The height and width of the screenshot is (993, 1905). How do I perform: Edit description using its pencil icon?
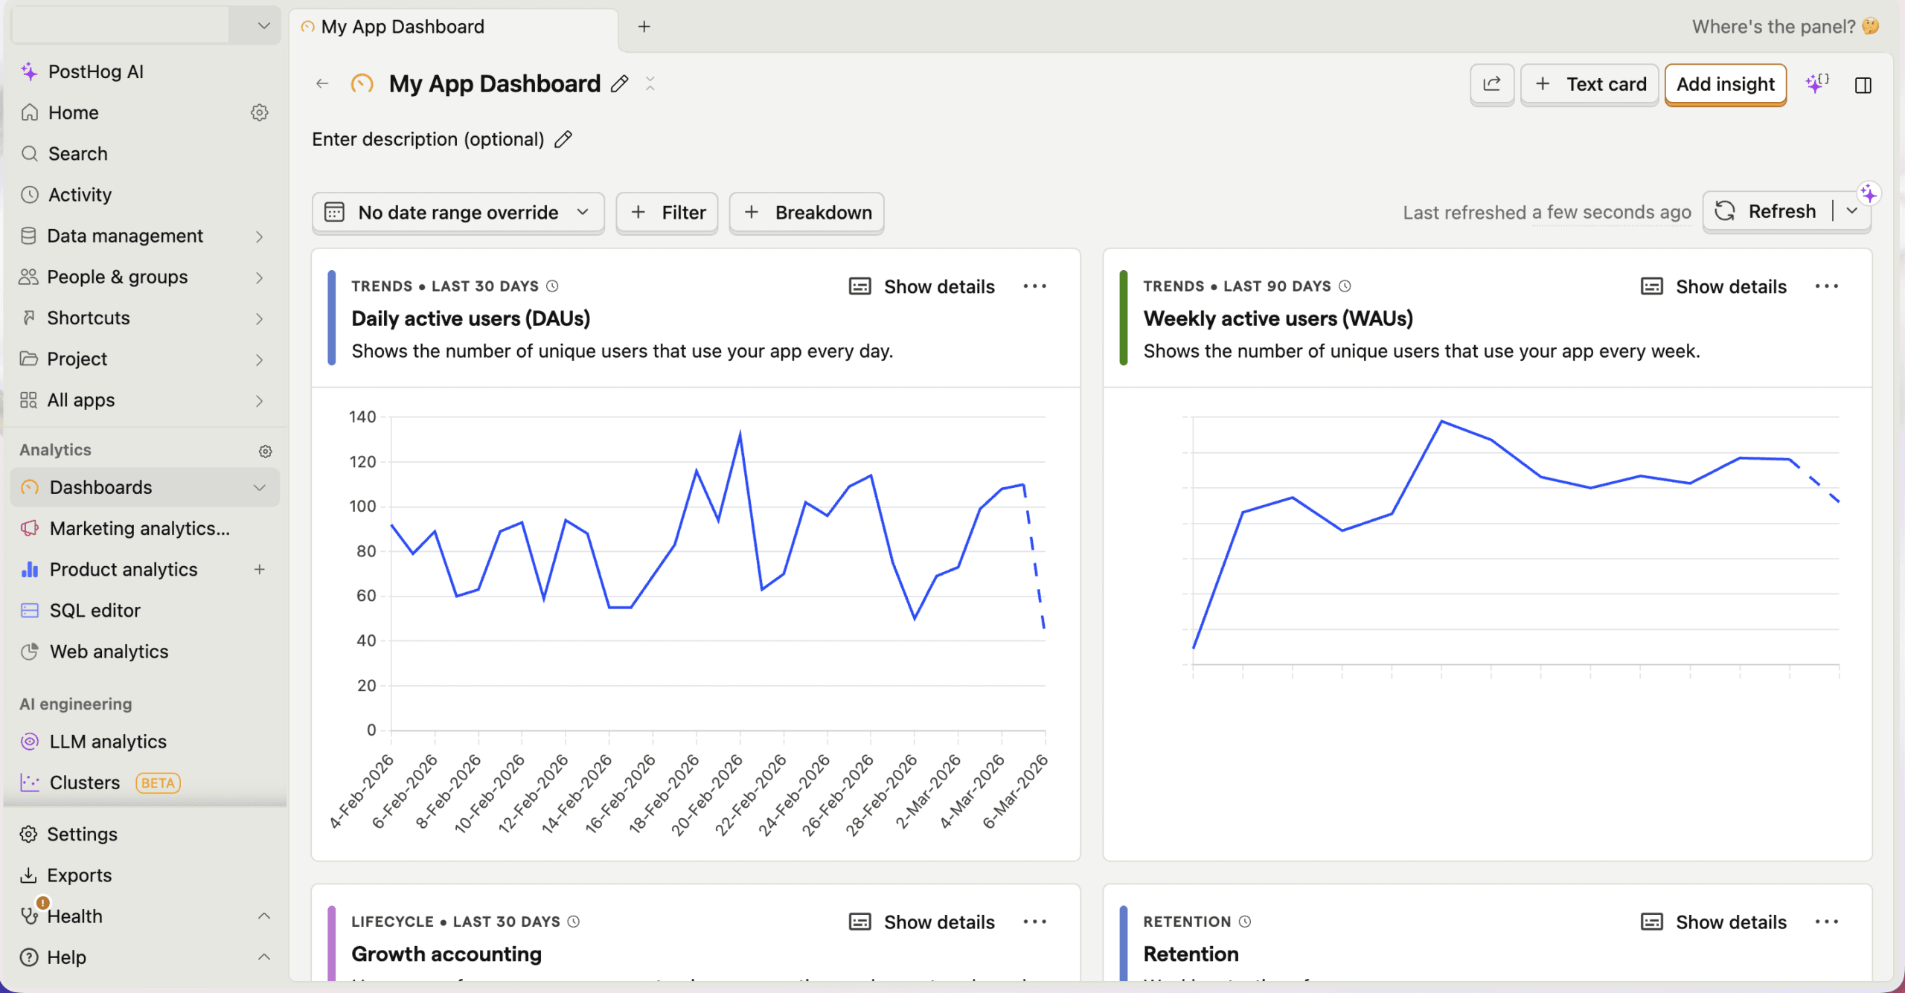point(563,139)
